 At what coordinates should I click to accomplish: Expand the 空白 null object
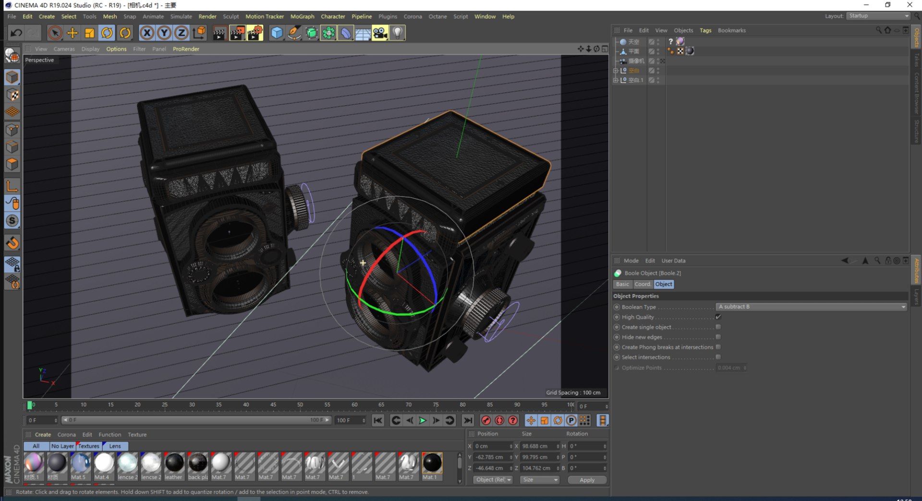coord(616,71)
